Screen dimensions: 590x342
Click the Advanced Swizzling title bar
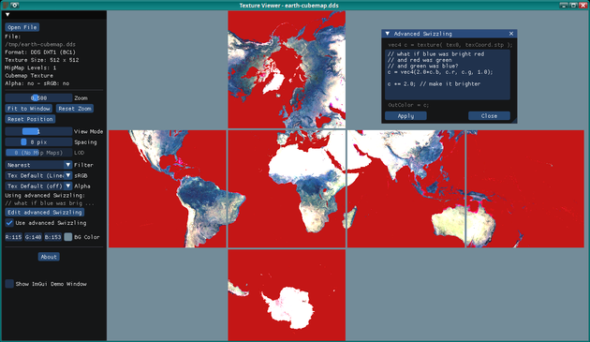coord(450,34)
